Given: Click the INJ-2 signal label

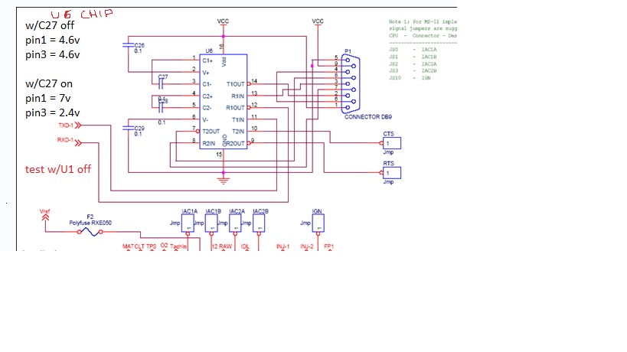Looking at the screenshot, I should coord(307,246).
